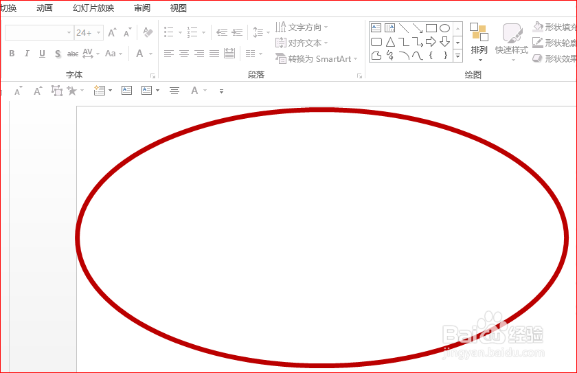Select the rounded rectangle shape
The image size is (577, 373).
[376, 42]
